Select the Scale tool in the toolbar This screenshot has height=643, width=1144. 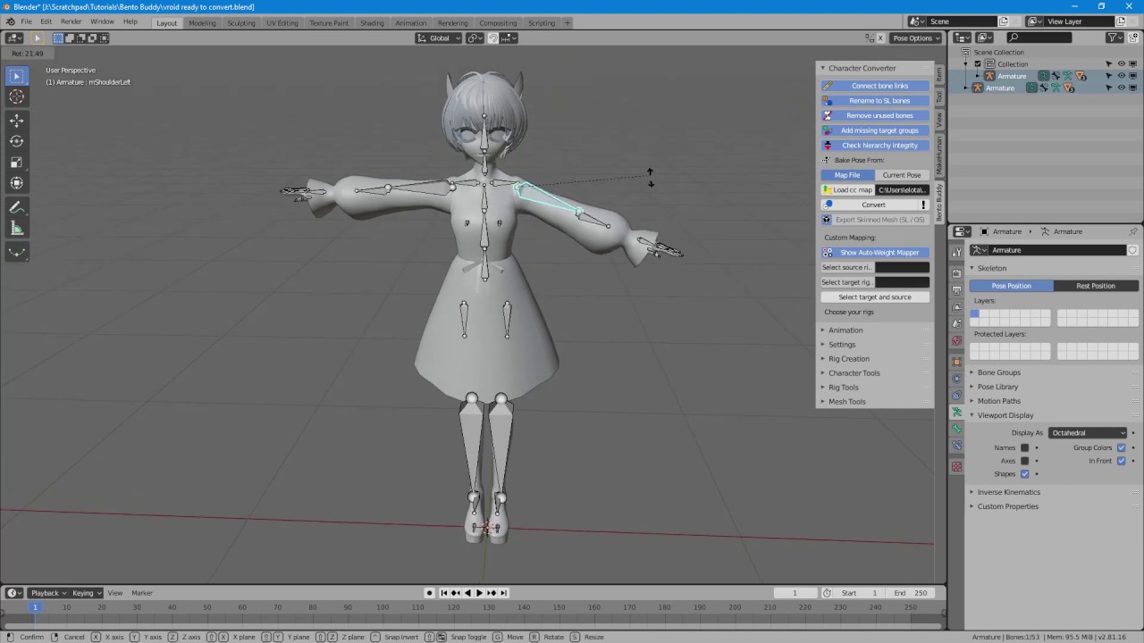click(x=17, y=163)
